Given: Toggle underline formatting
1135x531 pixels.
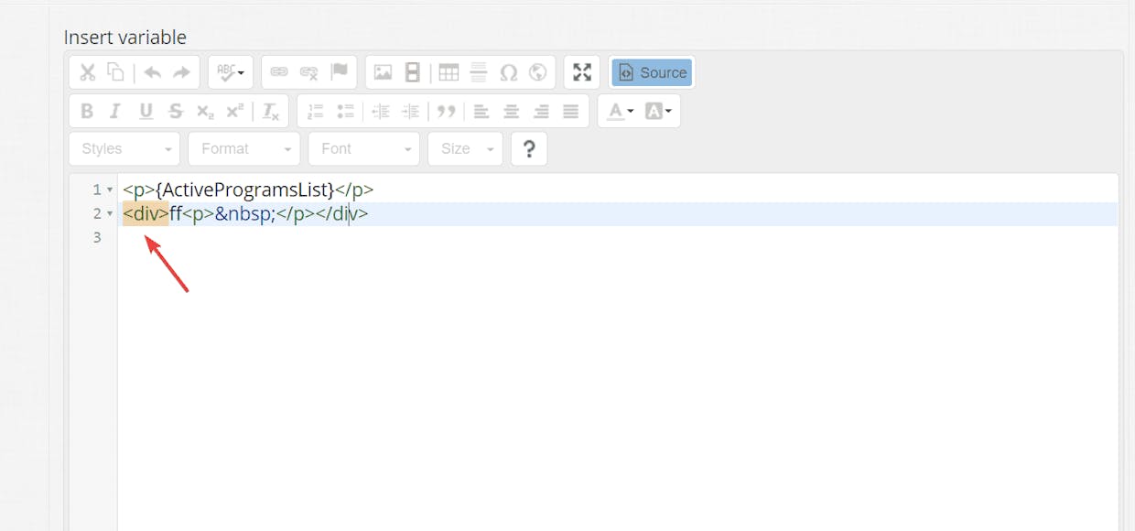Looking at the screenshot, I should point(146,112).
